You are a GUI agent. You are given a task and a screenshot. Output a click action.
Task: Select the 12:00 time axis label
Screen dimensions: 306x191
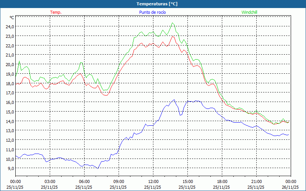tap(153, 181)
